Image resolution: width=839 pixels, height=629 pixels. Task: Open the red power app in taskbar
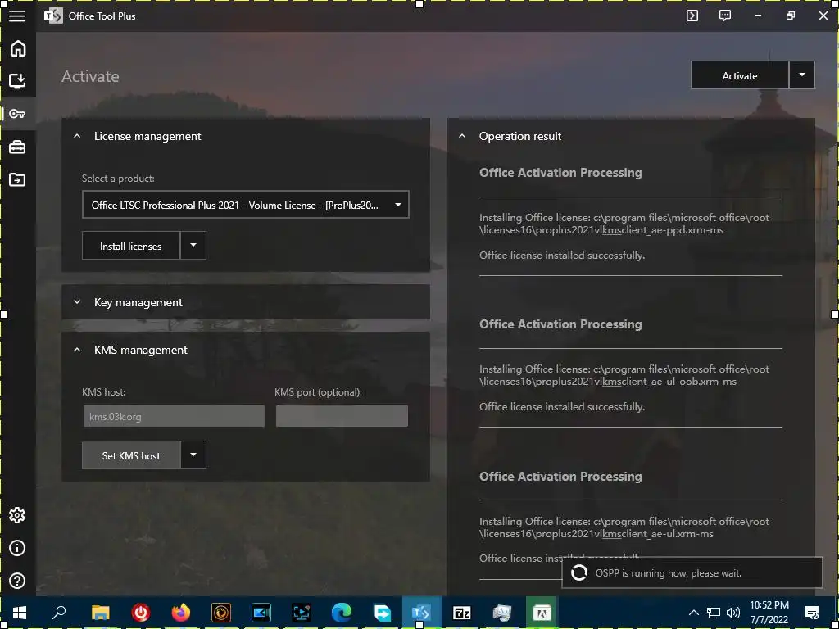141,613
